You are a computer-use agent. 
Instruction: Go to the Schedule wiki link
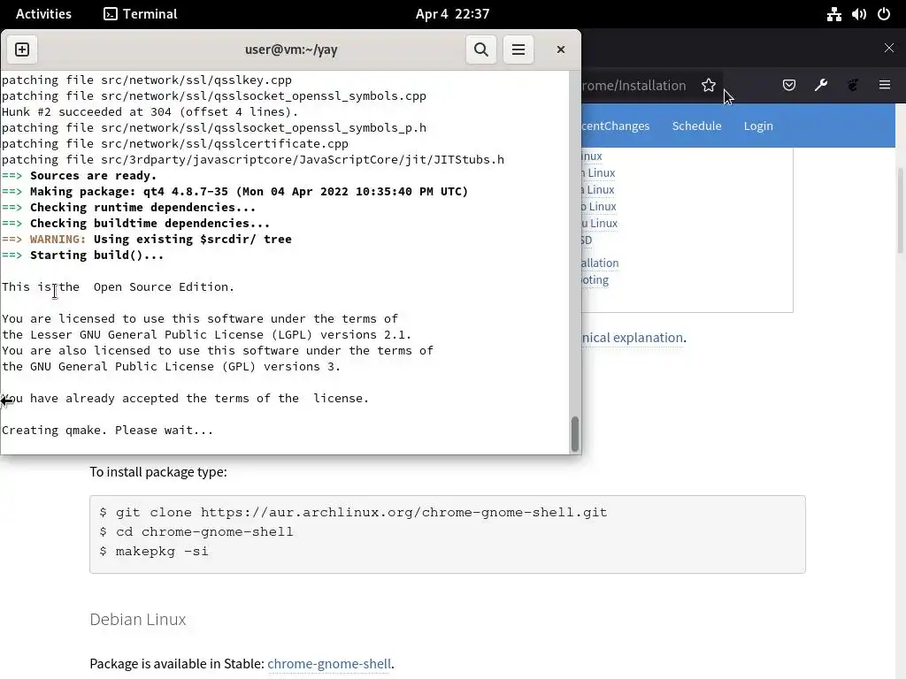pyautogui.click(x=696, y=126)
